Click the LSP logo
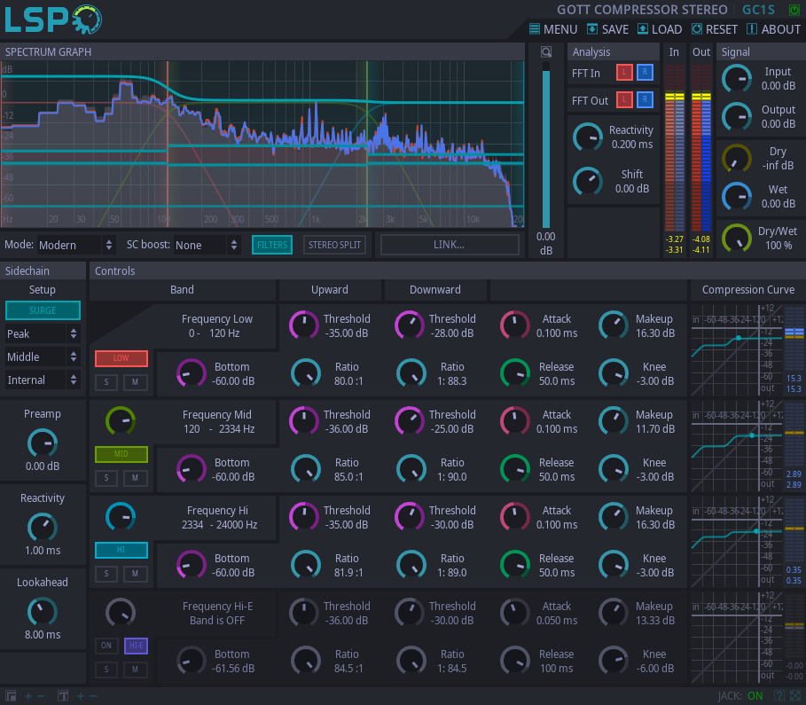 click(x=53, y=20)
